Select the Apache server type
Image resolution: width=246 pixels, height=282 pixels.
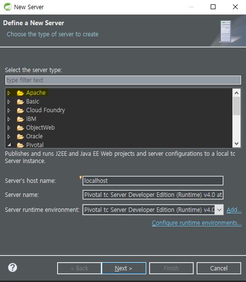(x=36, y=93)
